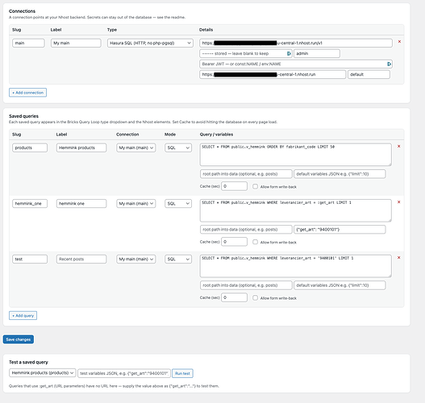Remove the test saved query row

coord(398,258)
